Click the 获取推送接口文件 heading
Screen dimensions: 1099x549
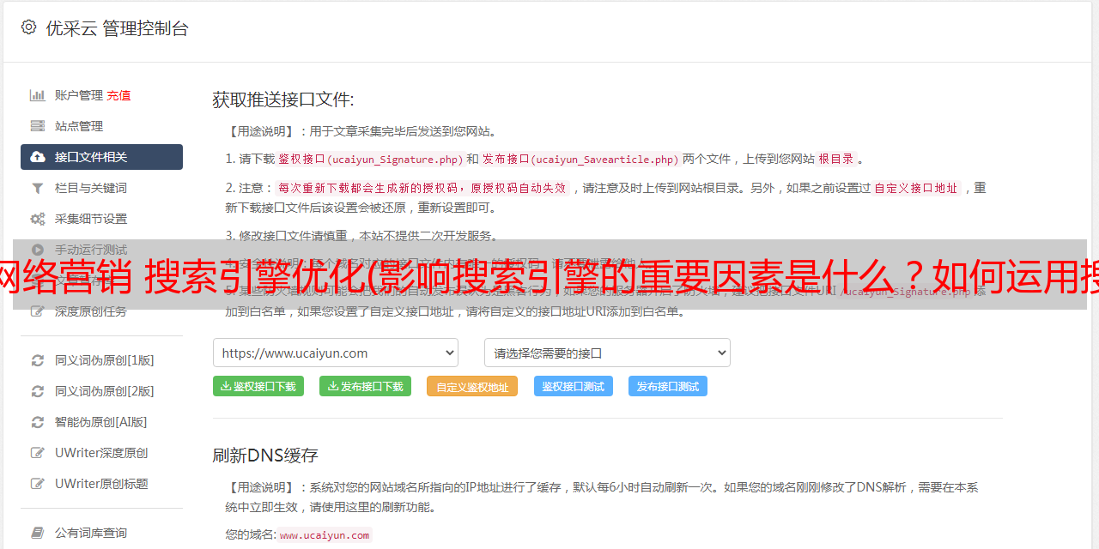pyautogui.click(x=283, y=100)
